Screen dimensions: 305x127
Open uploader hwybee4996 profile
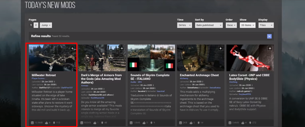pos(245,94)
